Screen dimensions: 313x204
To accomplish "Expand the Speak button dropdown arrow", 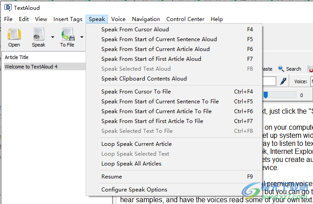I will (52, 37).
